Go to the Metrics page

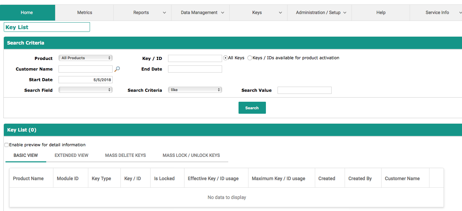pos(85,13)
